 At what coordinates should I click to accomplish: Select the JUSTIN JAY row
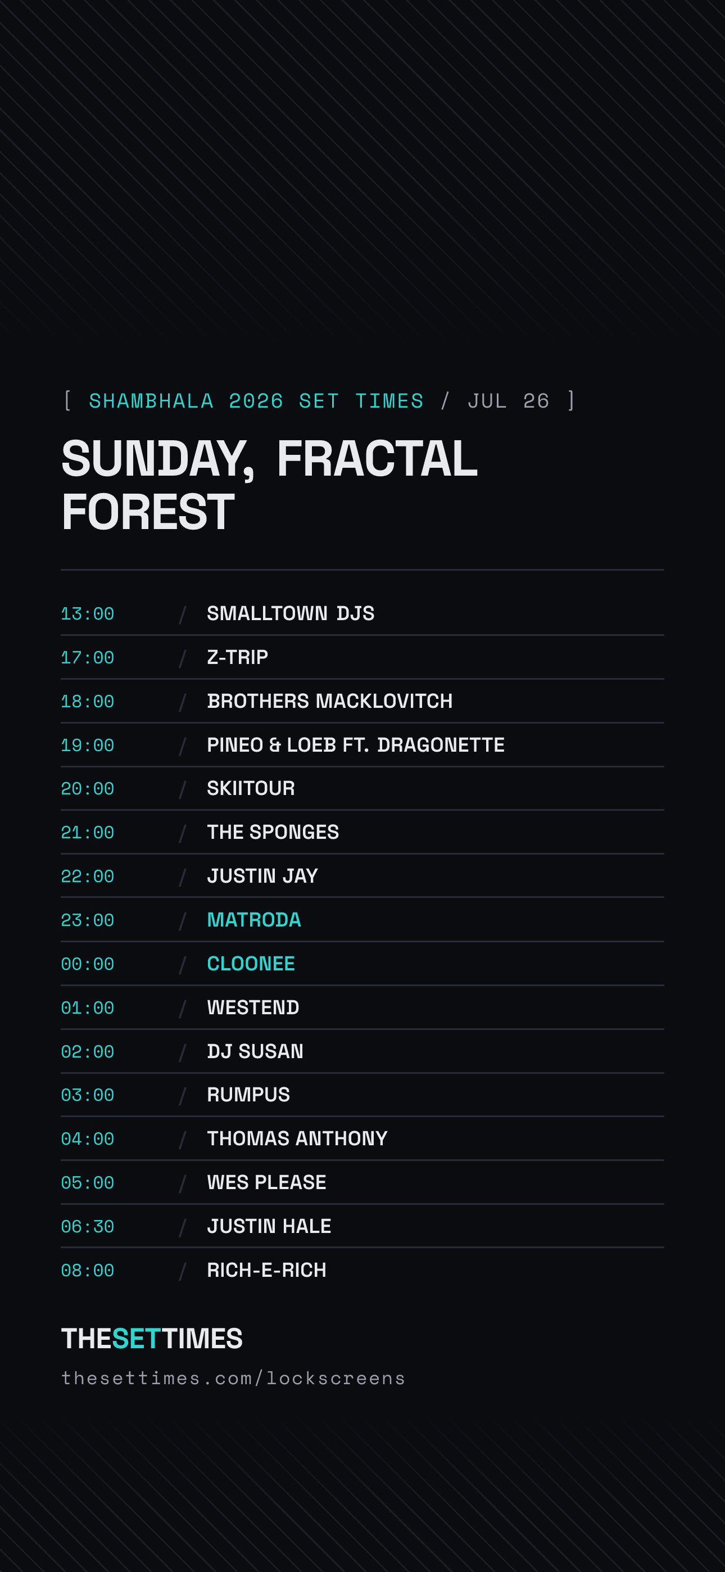pos(362,877)
